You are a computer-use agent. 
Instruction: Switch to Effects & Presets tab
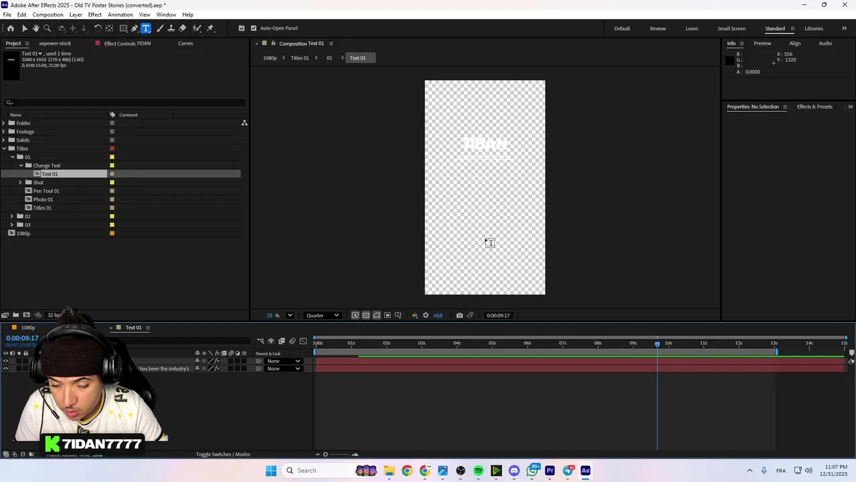[815, 106]
